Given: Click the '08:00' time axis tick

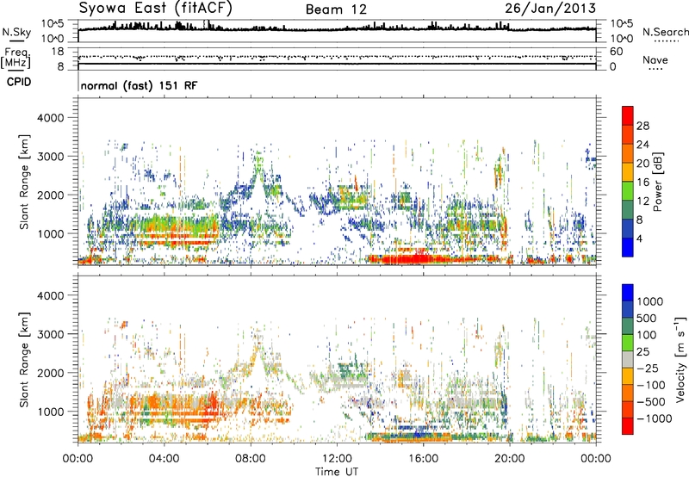Looking at the screenshot, I should pyautogui.click(x=251, y=459).
